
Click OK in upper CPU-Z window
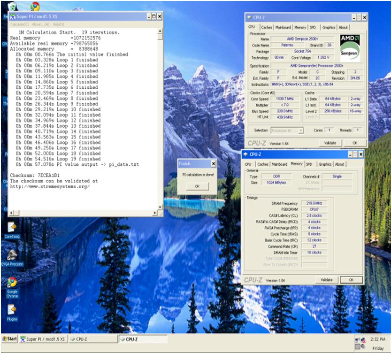(355, 143)
